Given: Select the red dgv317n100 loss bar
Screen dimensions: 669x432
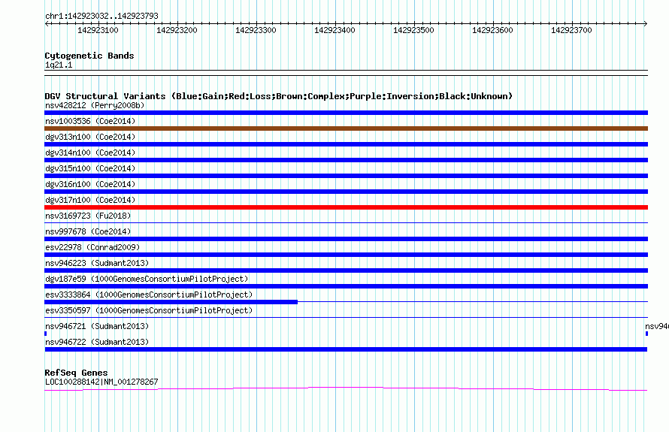Looking at the screenshot, I should pyautogui.click(x=346, y=207).
